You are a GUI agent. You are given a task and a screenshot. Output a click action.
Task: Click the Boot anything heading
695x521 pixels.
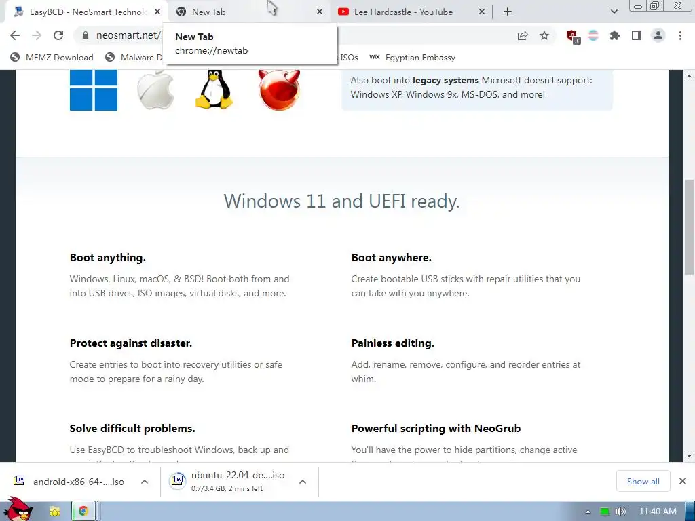tap(108, 258)
